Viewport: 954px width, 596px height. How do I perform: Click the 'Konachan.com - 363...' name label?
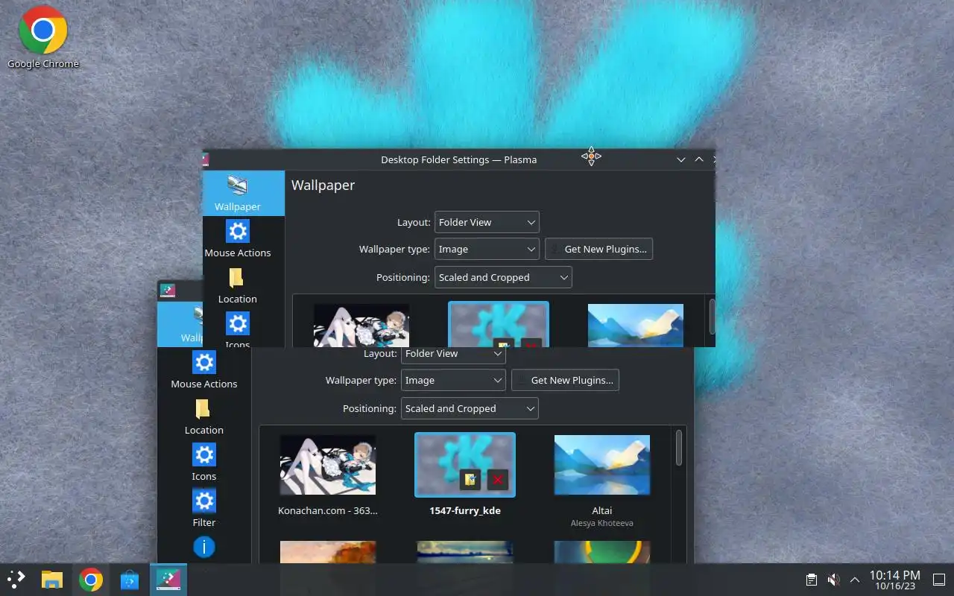(x=328, y=510)
